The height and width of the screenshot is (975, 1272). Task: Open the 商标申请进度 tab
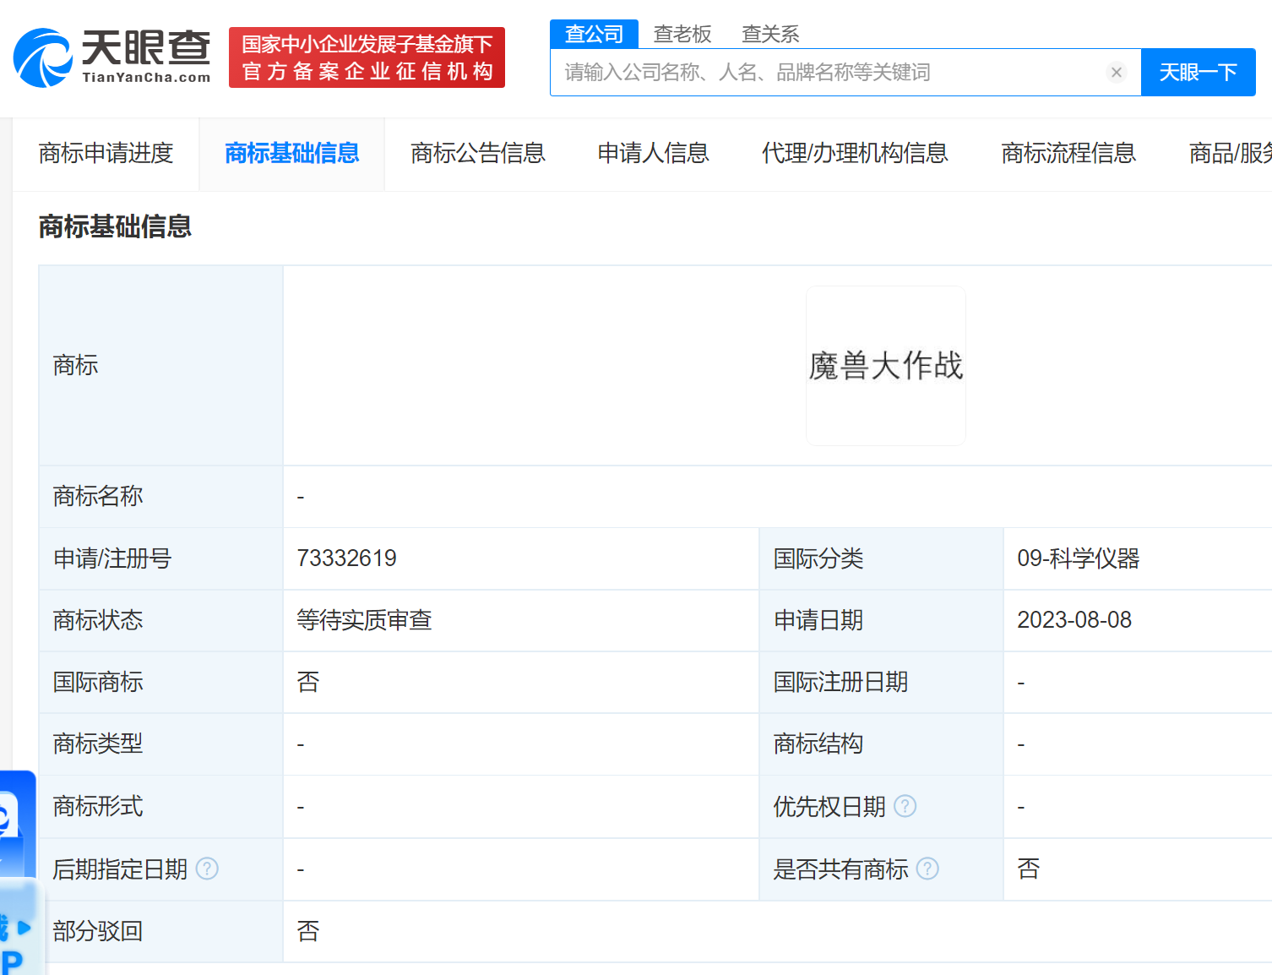pyautogui.click(x=106, y=154)
